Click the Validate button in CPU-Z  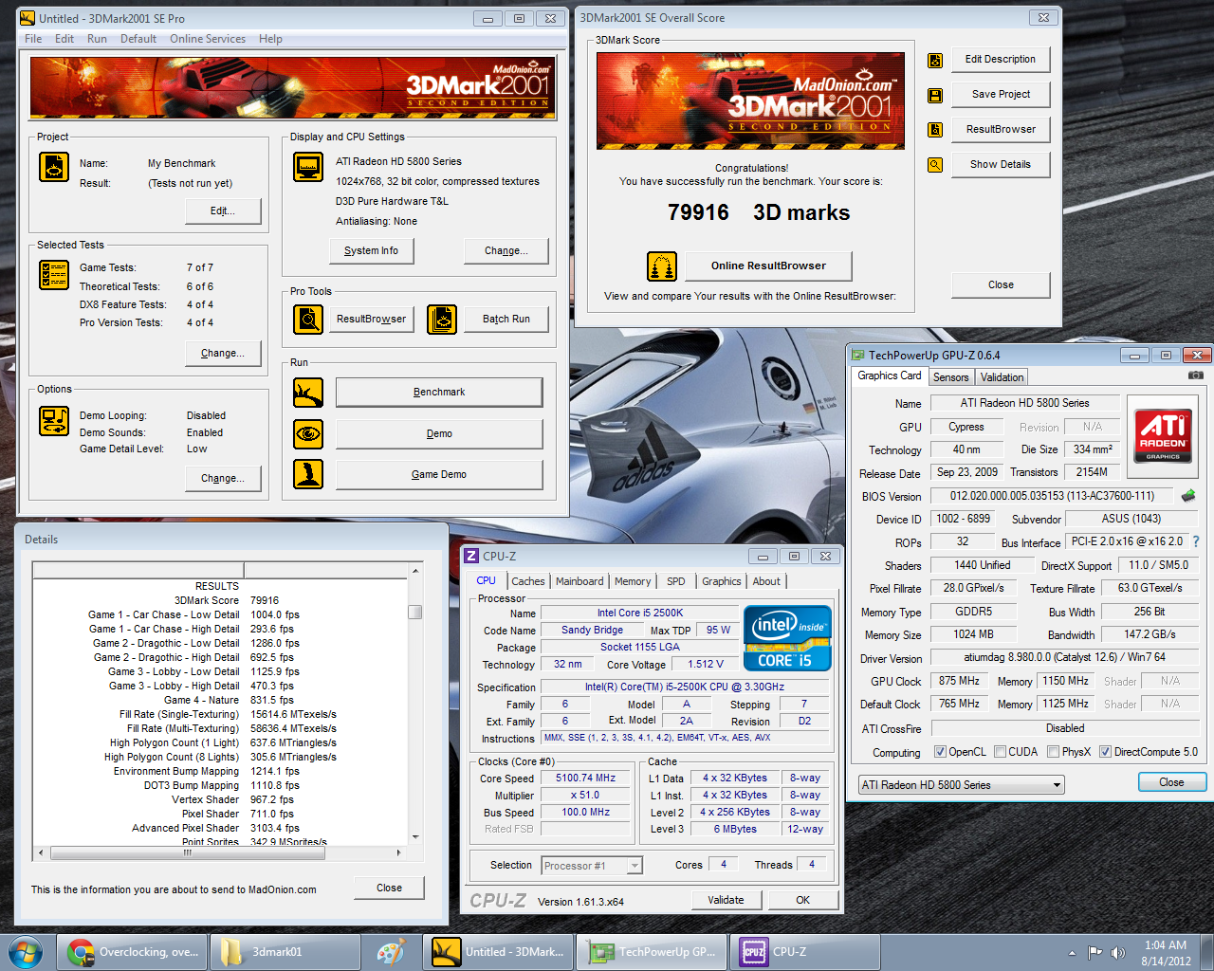726,900
